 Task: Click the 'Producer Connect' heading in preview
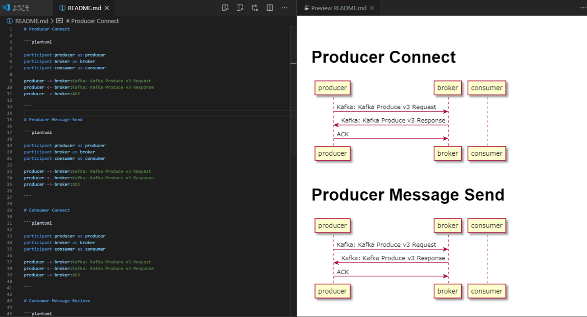tap(384, 57)
